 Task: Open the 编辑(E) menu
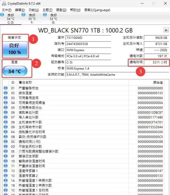click(x=20, y=10)
